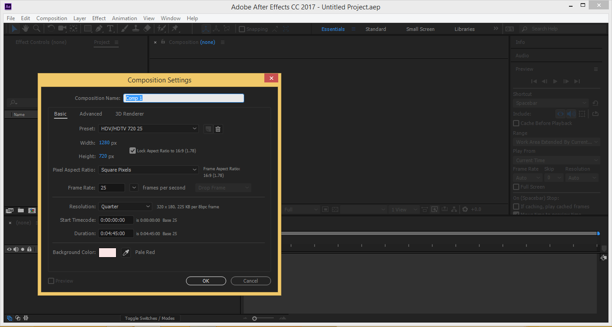This screenshot has height=327, width=612.
Task: Select the Selection arrow tool
Action: click(15, 29)
